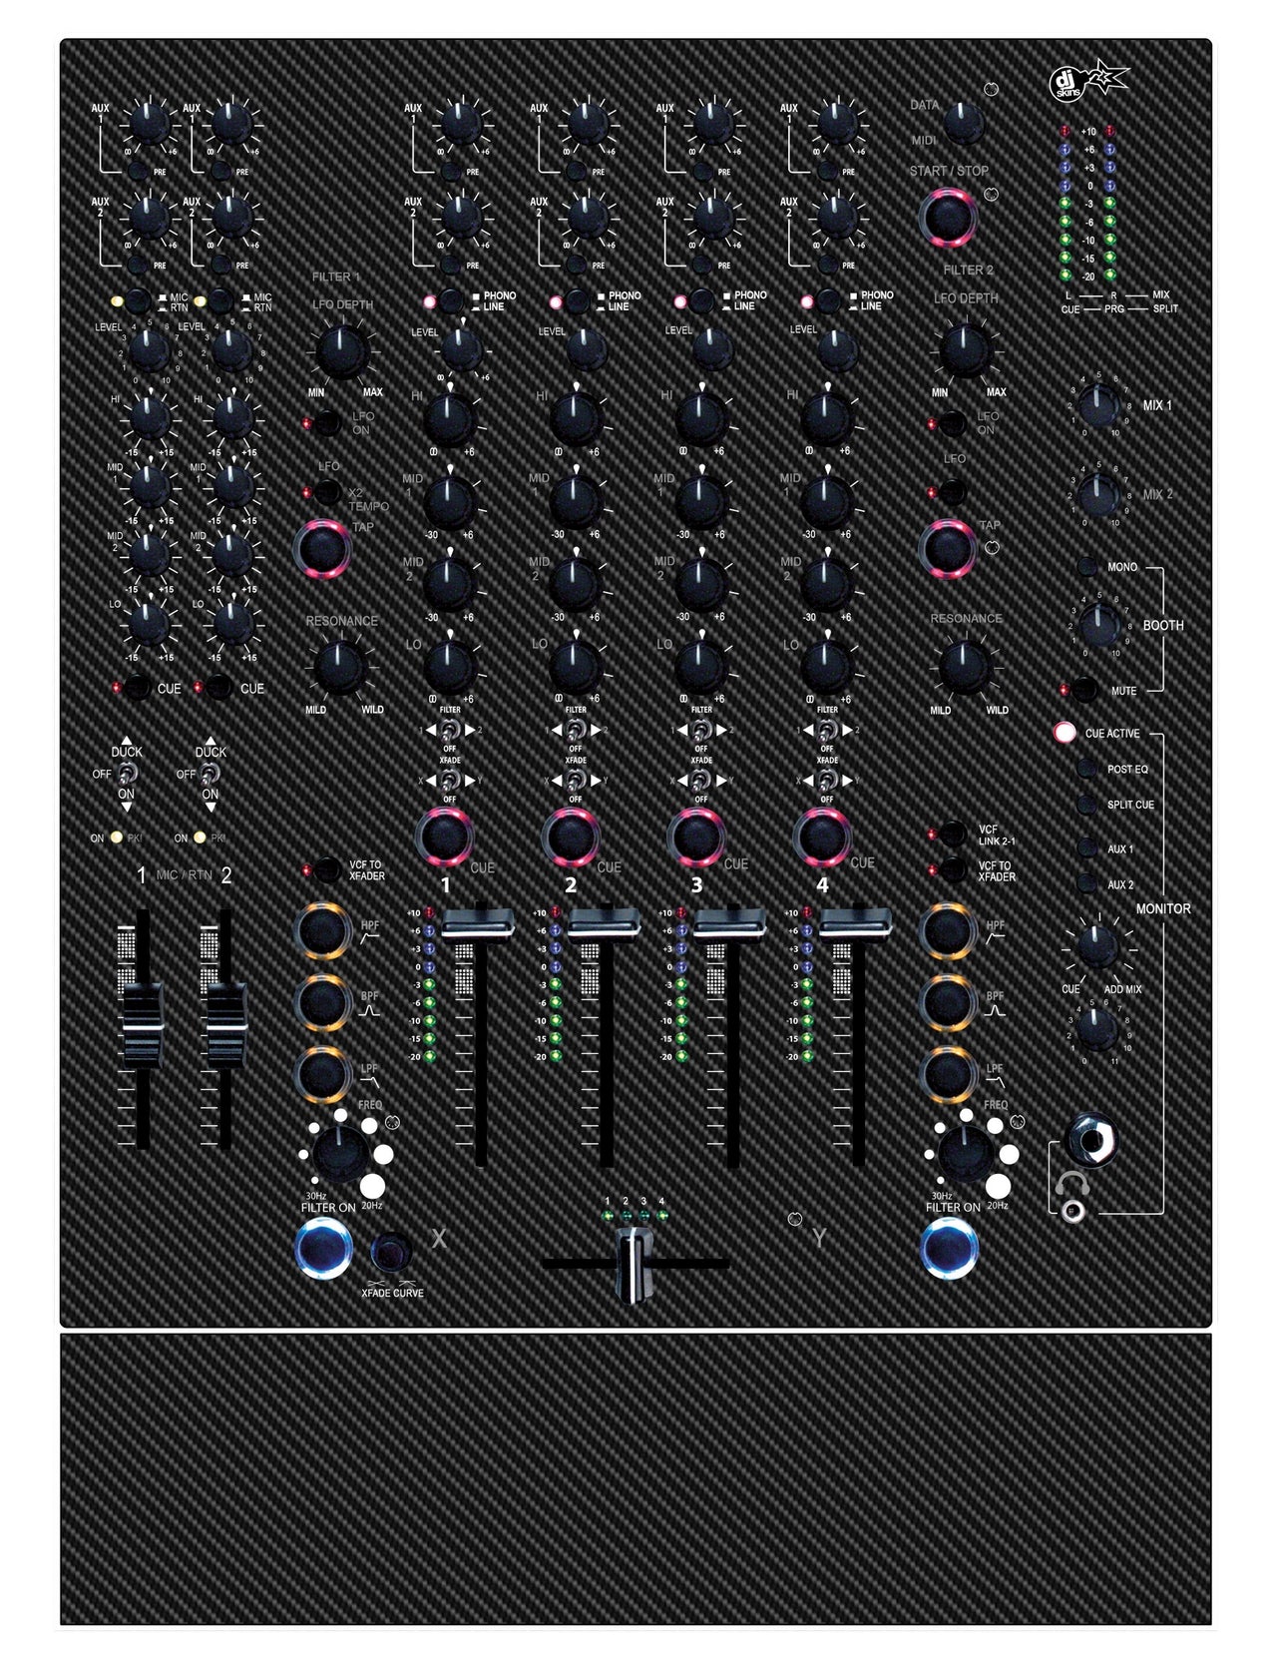1277x1672 pixels.
Task: Activate channel 1 CUE button
Action: [x=444, y=836]
